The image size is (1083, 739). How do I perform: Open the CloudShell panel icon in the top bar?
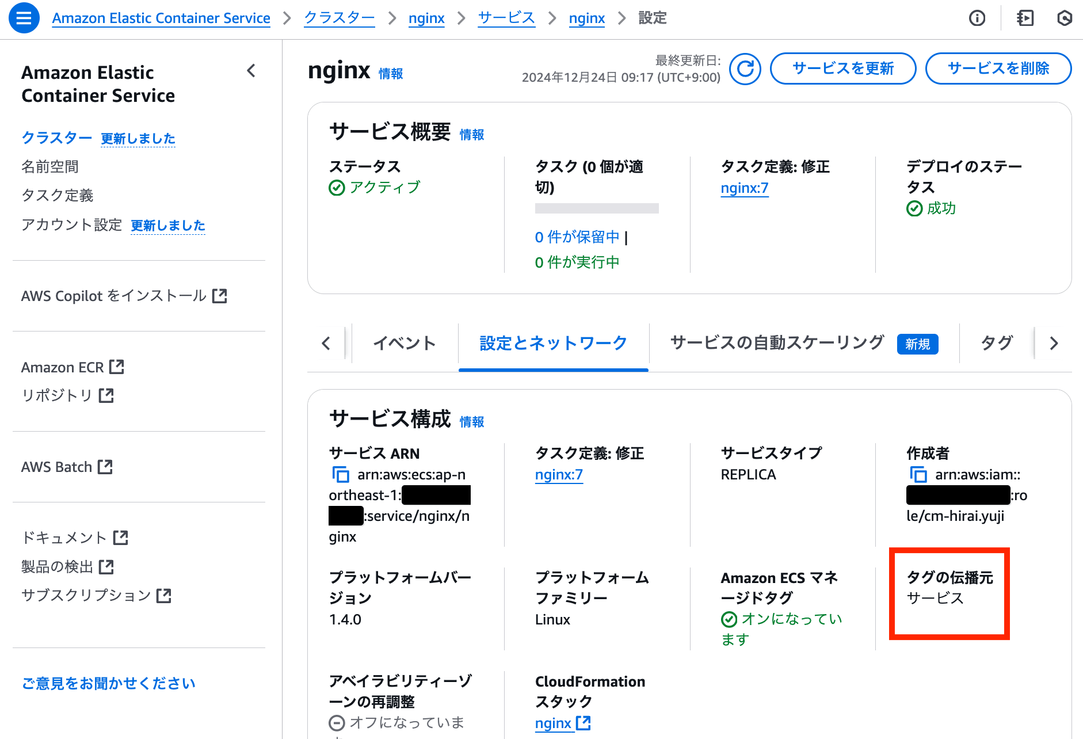(x=1025, y=18)
